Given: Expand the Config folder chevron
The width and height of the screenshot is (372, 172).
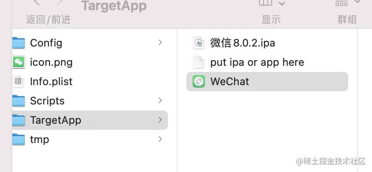Looking at the screenshot, I should pos(160,43).
